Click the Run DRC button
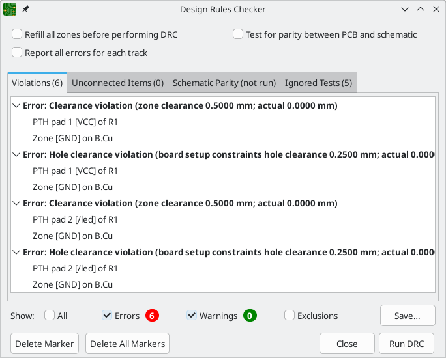The height and width of the screenshot is (358, 446). (406, 344)
